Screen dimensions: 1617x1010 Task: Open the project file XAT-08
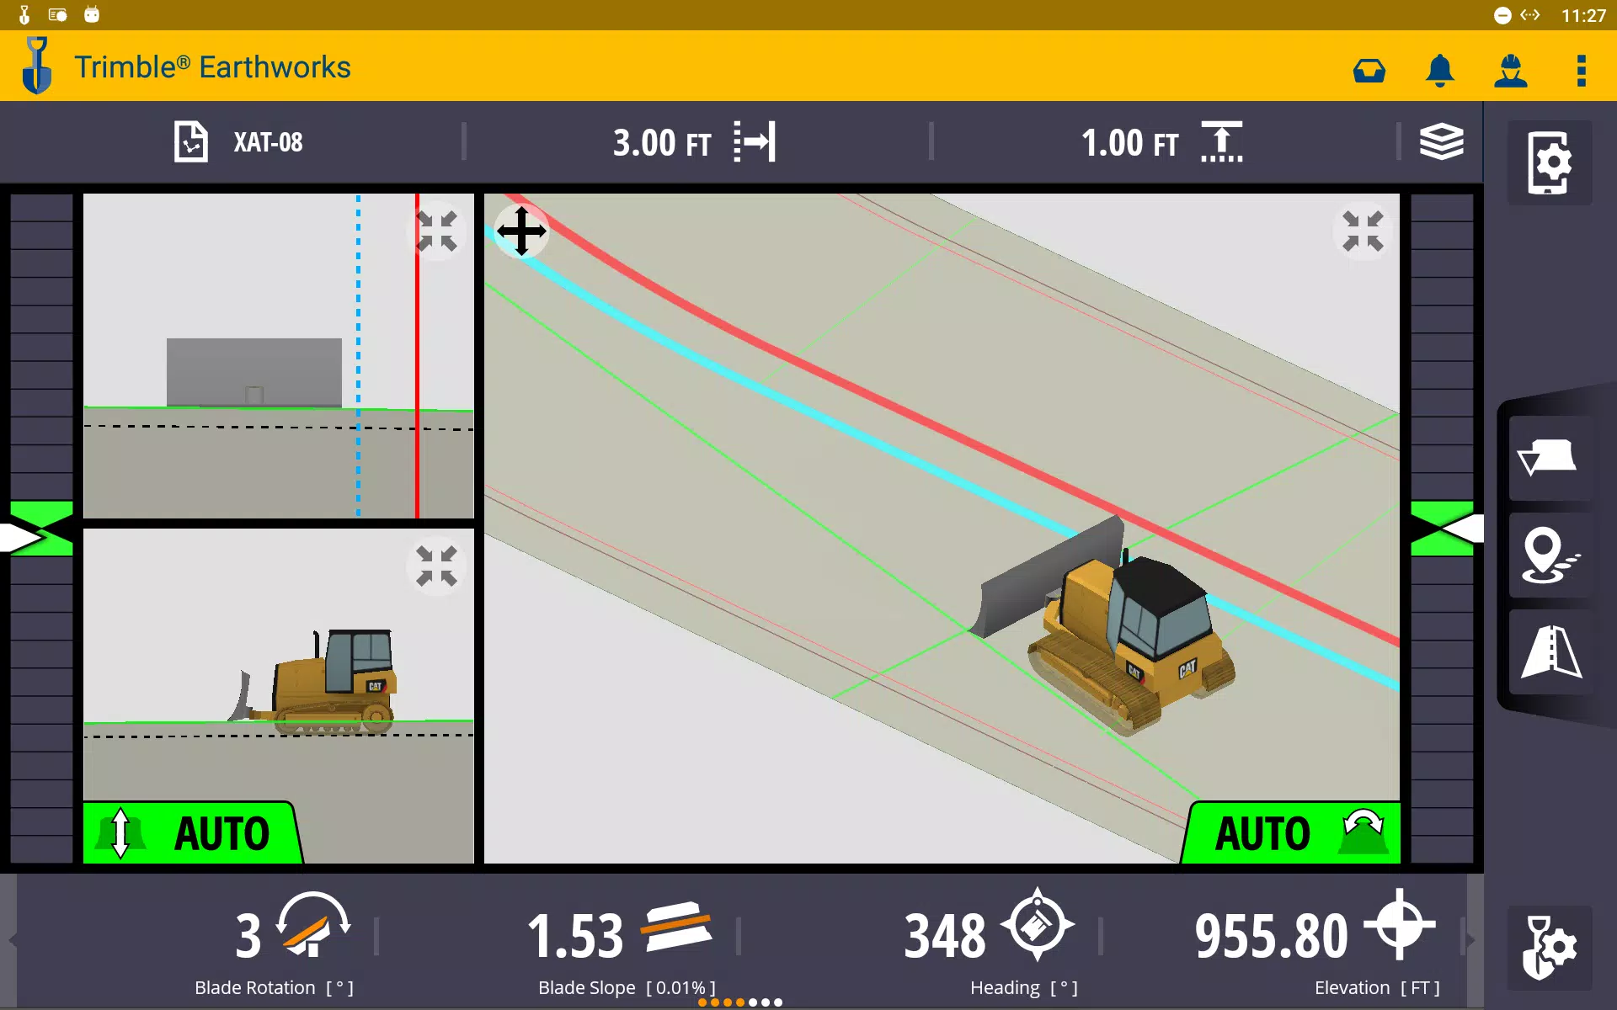click(237, 142)
